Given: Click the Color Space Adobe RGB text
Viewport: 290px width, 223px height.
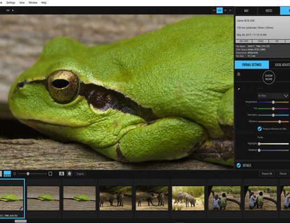Looking at the screenshot, I should [x=250, y=50].
